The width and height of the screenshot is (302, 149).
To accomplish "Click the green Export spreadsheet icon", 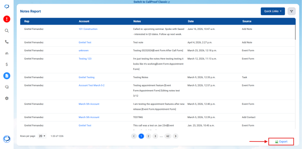I will 277,142.
